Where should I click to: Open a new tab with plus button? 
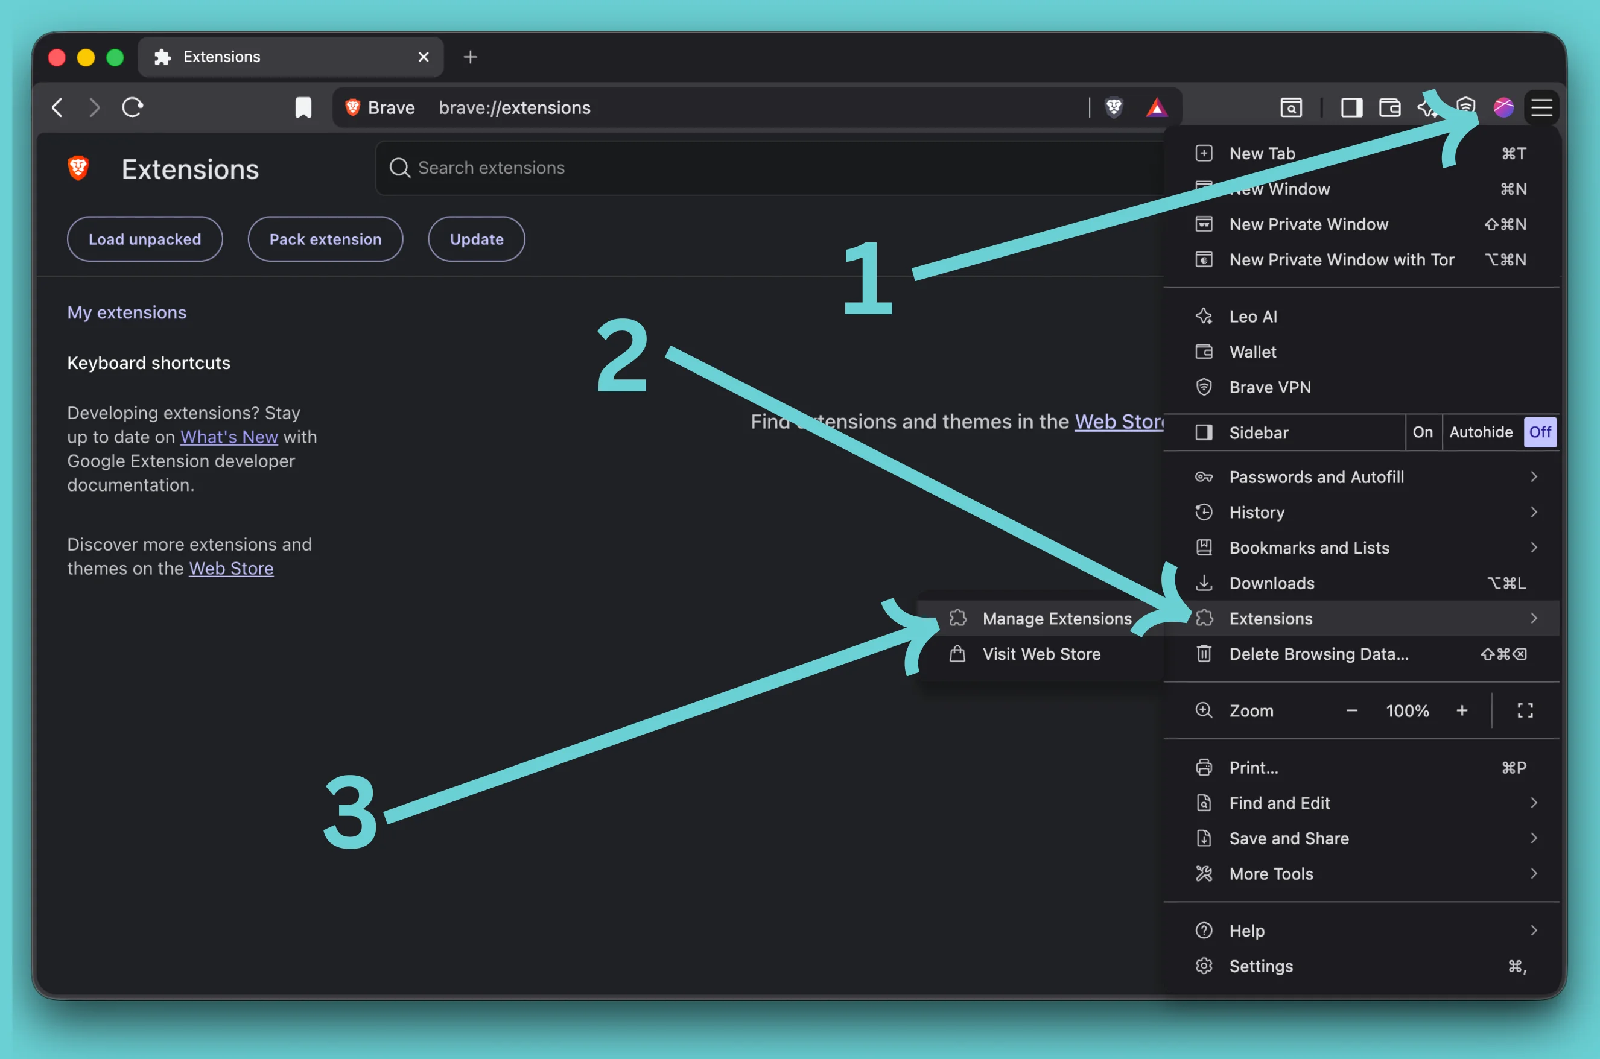(470, 57)
